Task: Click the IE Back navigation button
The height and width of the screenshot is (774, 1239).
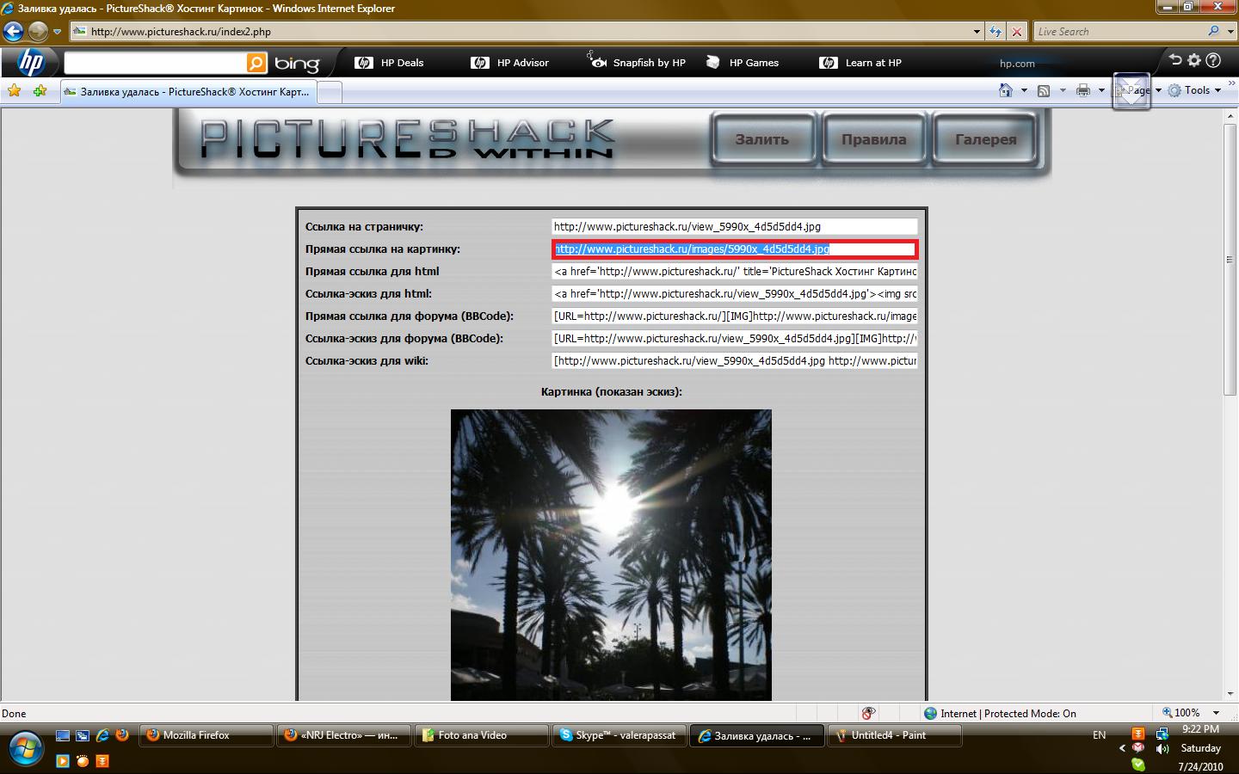Action: click(x=13, y=32)
